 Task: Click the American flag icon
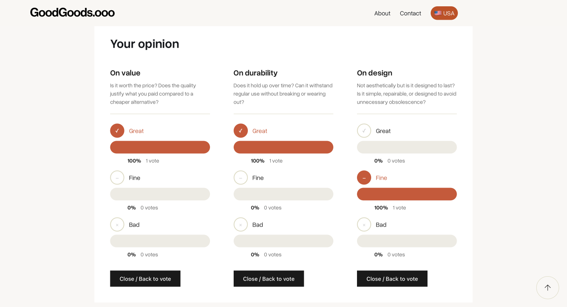437,13
